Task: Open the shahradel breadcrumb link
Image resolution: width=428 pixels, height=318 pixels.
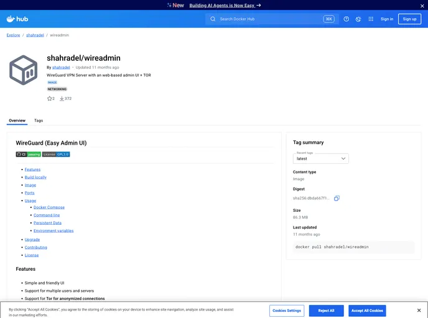Action: click(35, 35)
